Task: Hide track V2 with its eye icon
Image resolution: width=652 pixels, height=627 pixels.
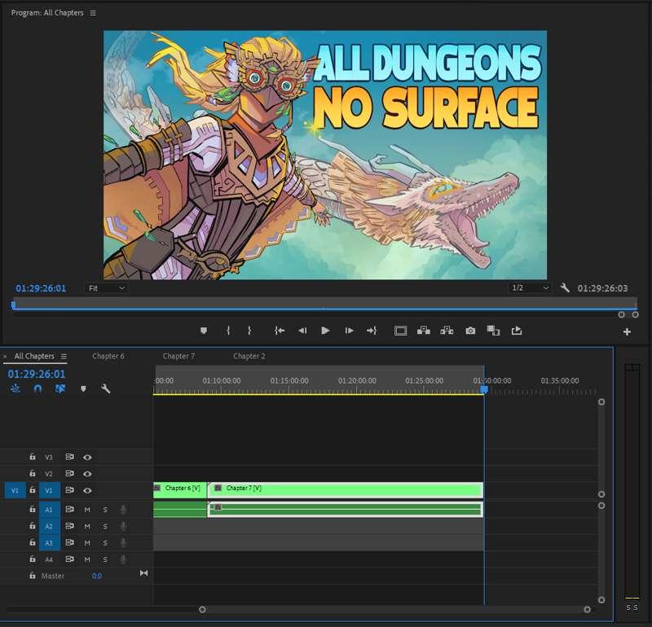Action: tap(87, 474)
